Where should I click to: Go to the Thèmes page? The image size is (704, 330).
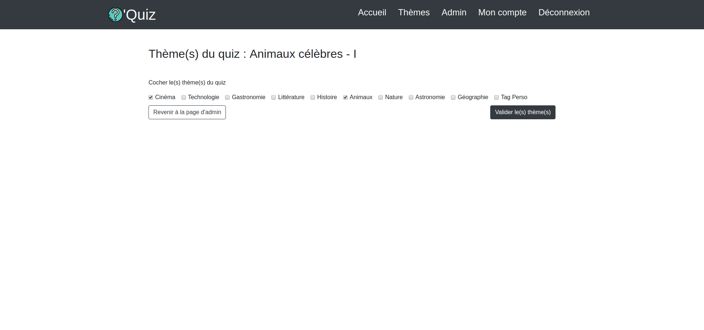click(x=414, y=12)
